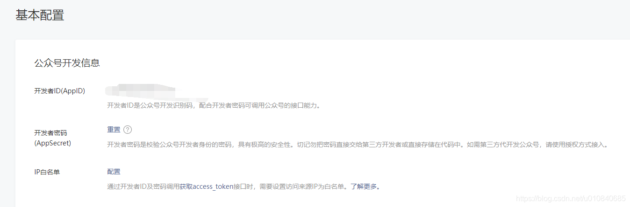Click the question mark help icon beside 重置

pyautogui.click(x=128, y=130)
